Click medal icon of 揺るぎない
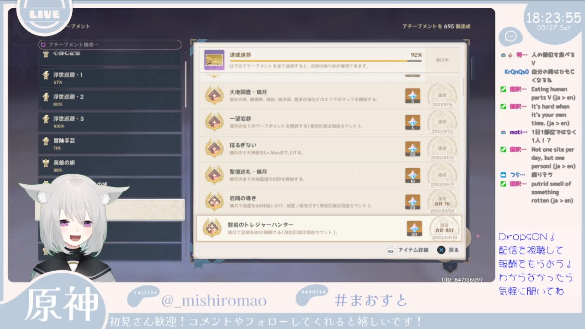Screen dimensions: 585x329 tap(214, 148)
